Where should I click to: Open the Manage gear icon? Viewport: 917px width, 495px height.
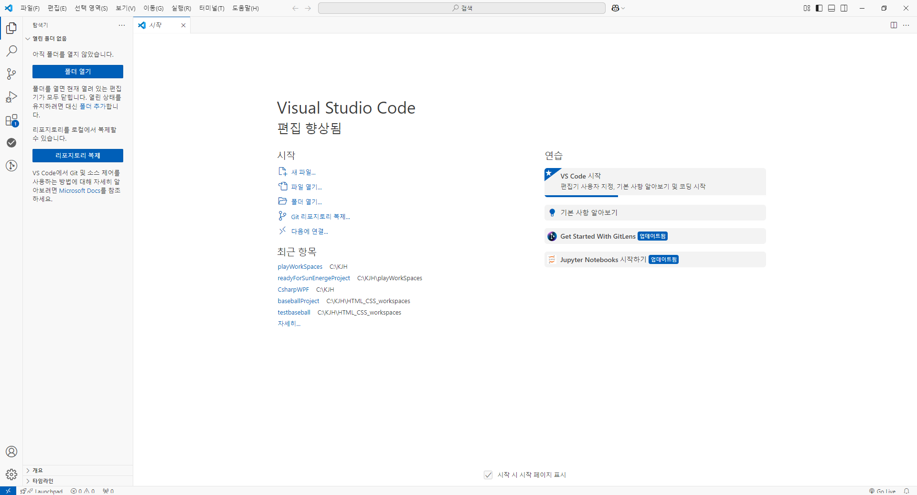coord(11,474)
